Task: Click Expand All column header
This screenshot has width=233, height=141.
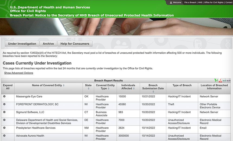Action: pyautogui.click(x=8, y=87)
